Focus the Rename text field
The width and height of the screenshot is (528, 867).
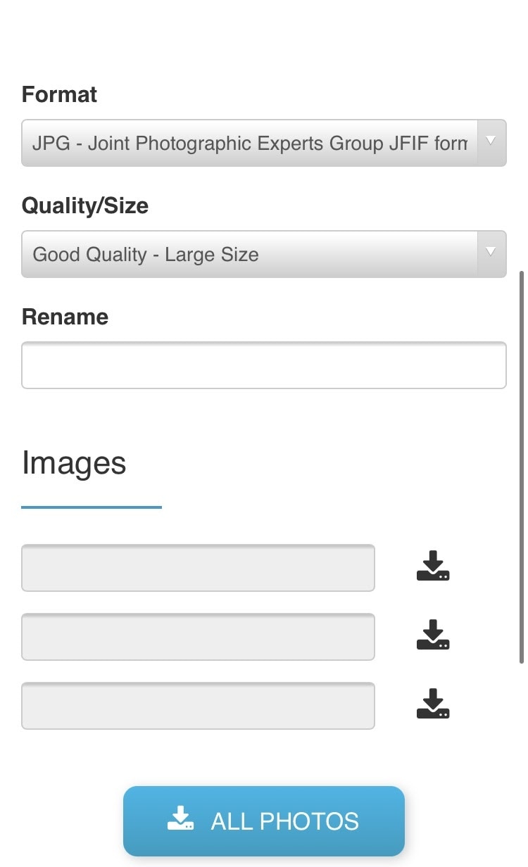(264, 365)
